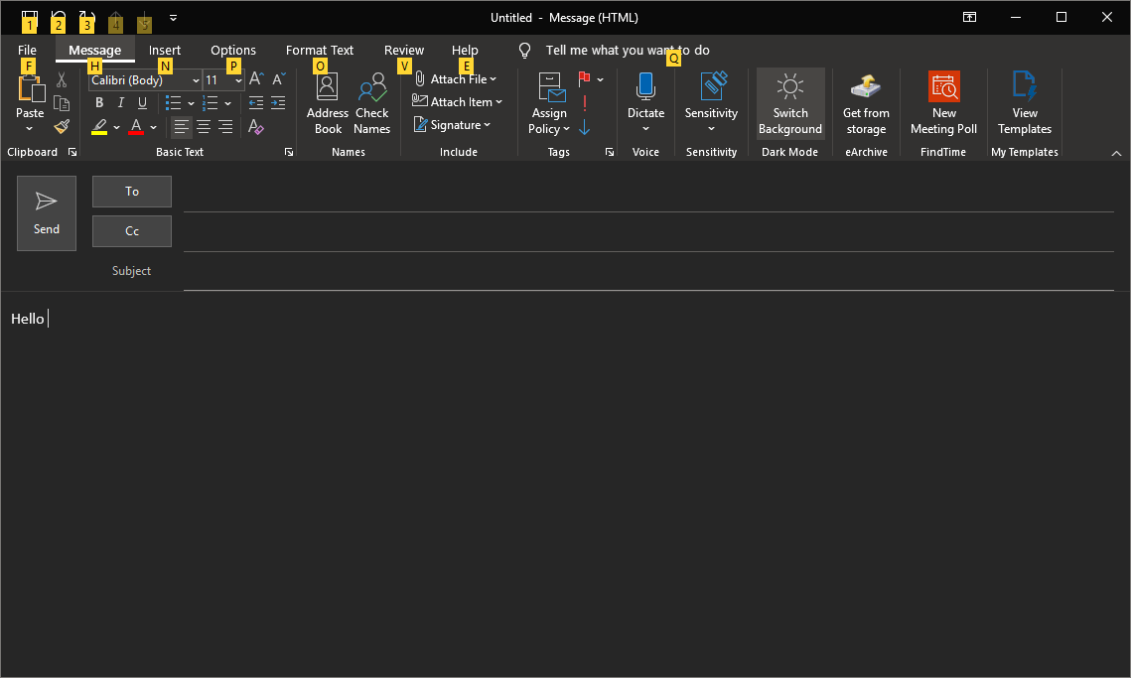Click the Shrink Font icon
The height and width of the screenshot is (678, 1131).
click(x=278, y=79)
